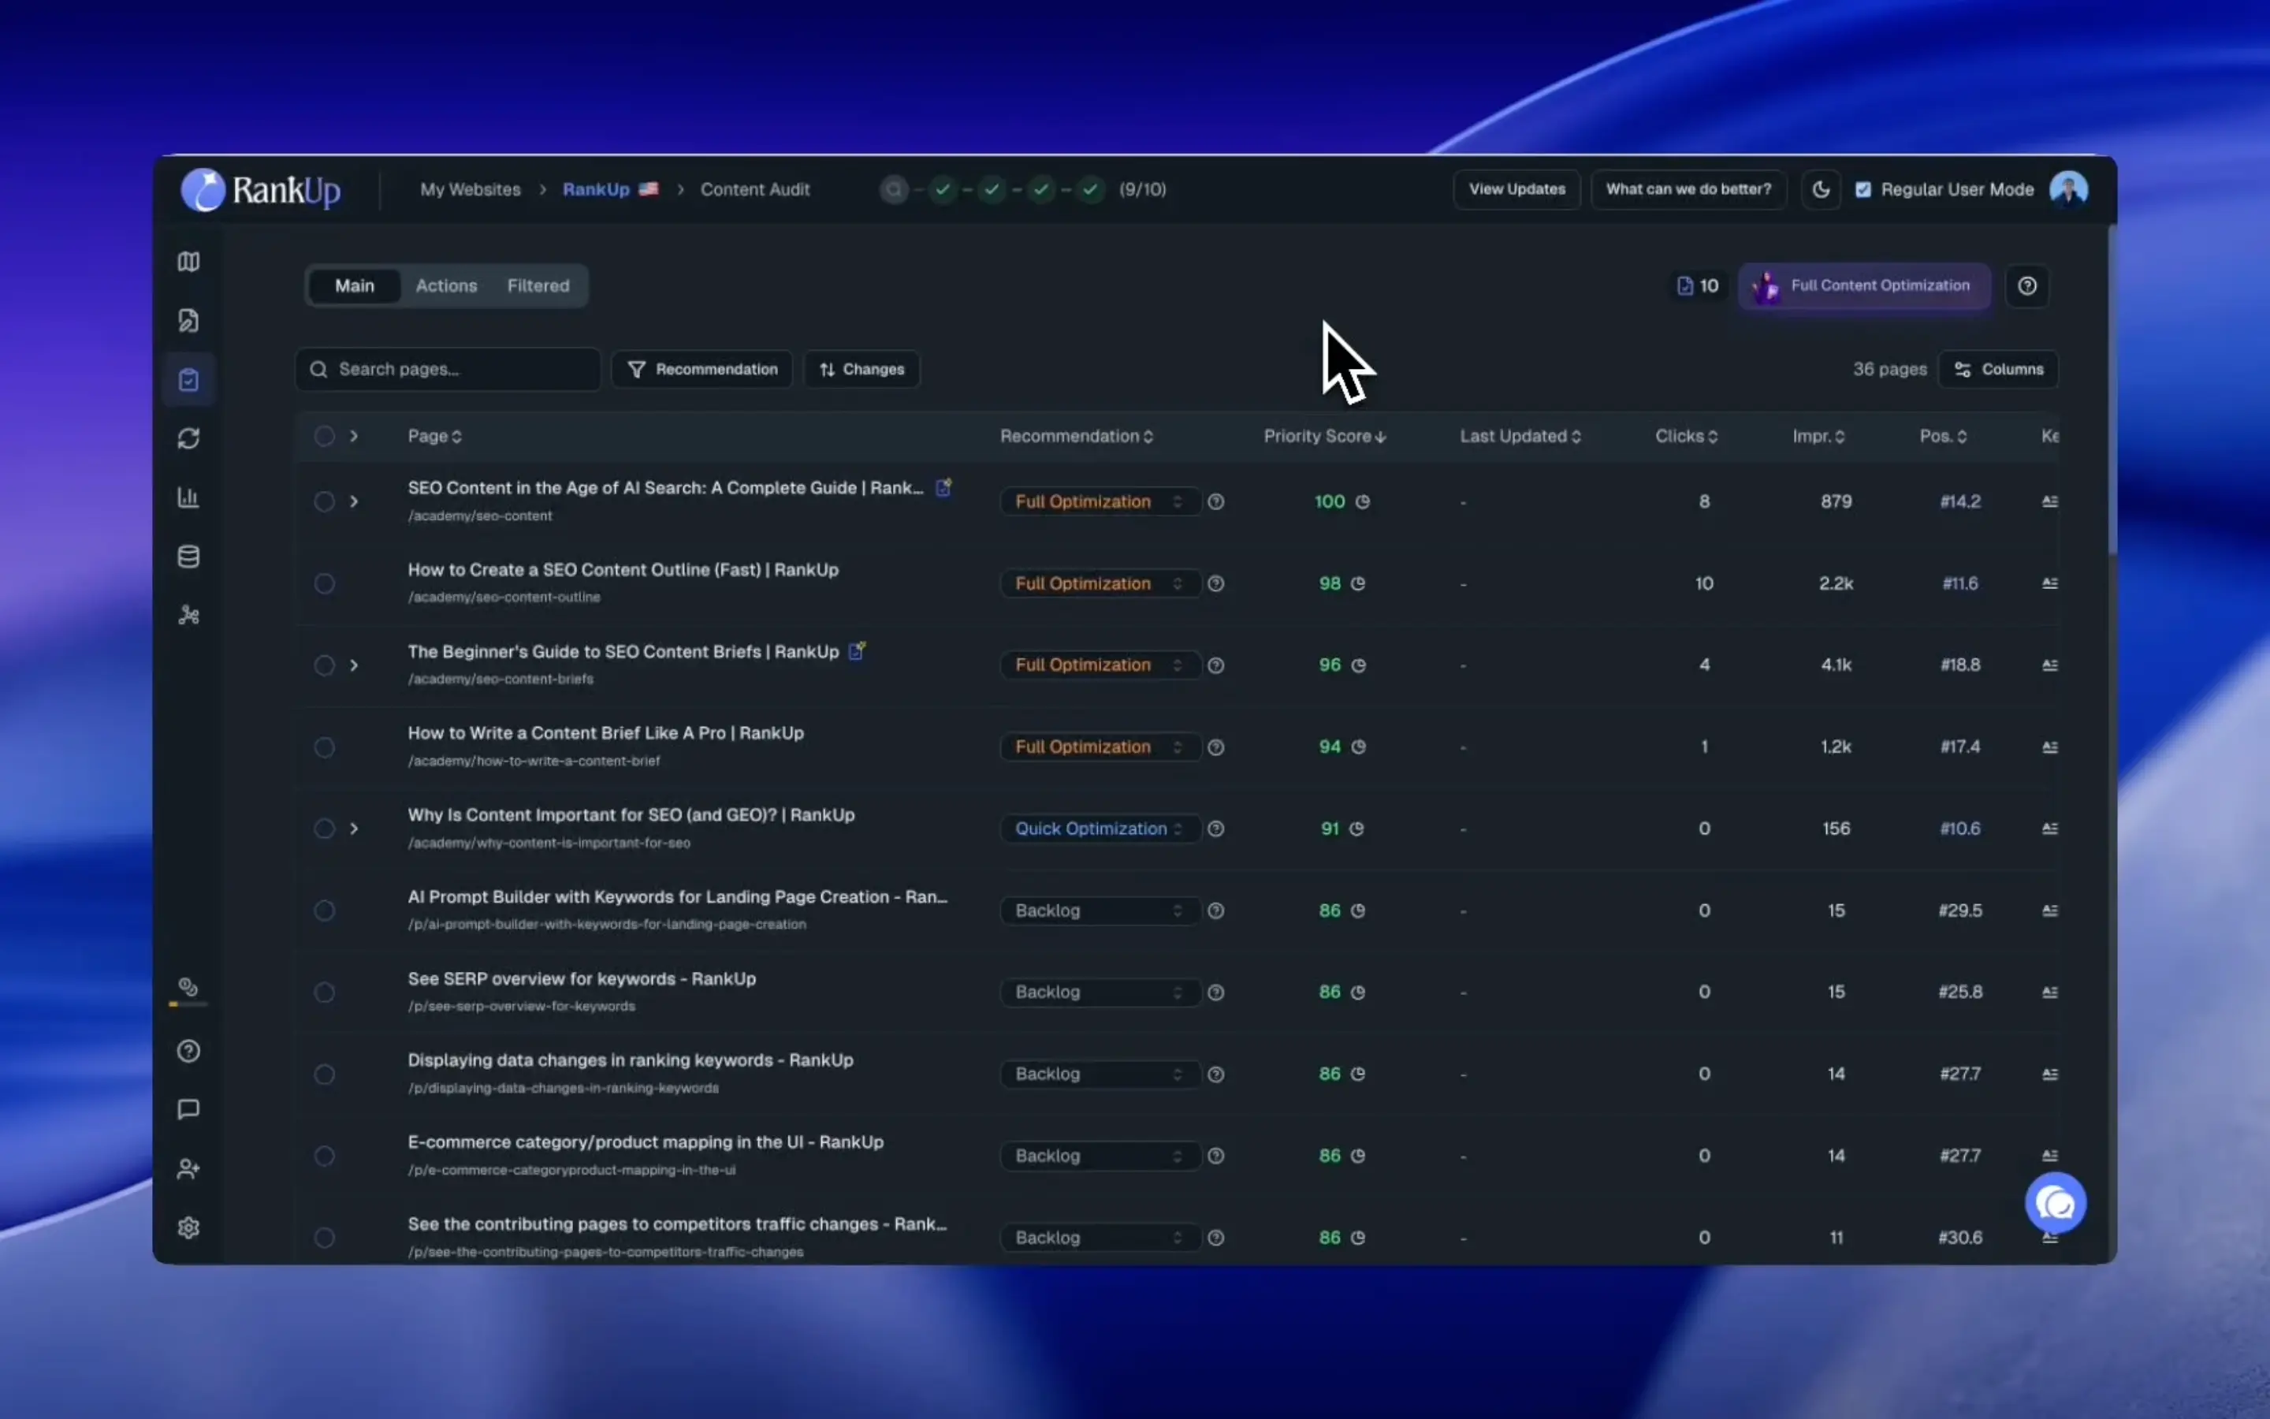
Task: Click the refresh/sync icon in the sidebar
Action: point(188,438)
